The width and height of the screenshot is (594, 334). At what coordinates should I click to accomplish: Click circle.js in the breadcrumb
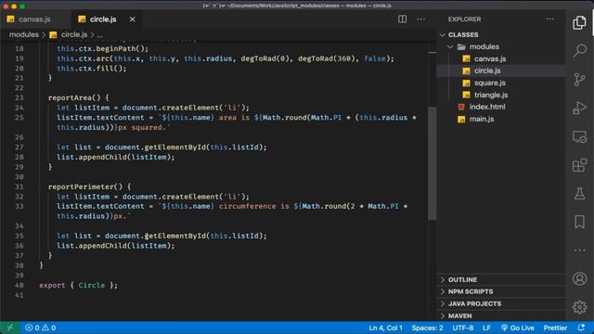tap(74, 34)
